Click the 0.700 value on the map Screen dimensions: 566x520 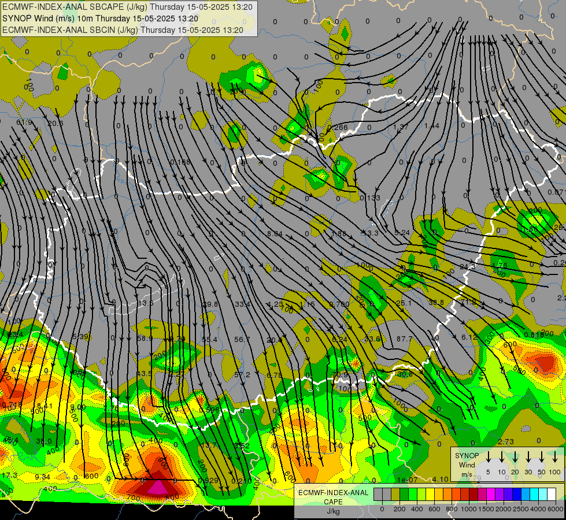pyautogui.click(x=339, y=304)
